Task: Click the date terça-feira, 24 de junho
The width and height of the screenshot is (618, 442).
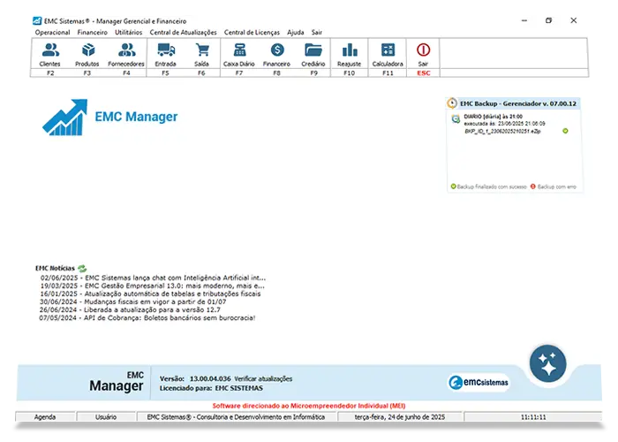Action: coord(400,416)
